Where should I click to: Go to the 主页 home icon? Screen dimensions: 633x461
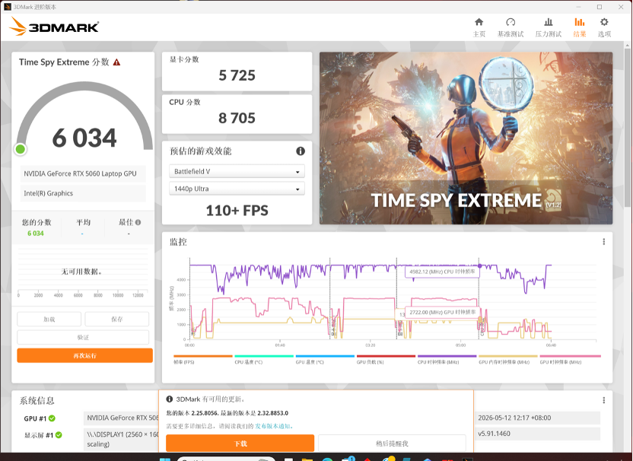(x=479, y=27)
